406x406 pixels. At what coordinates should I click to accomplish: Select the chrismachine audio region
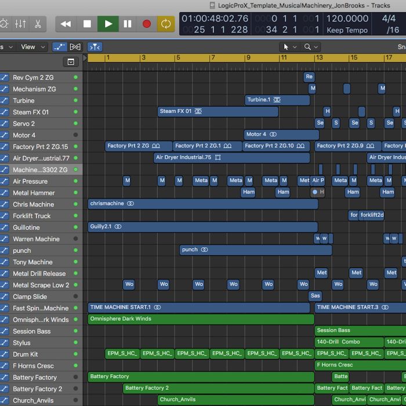pyautogui.click(x=203, y=204)
